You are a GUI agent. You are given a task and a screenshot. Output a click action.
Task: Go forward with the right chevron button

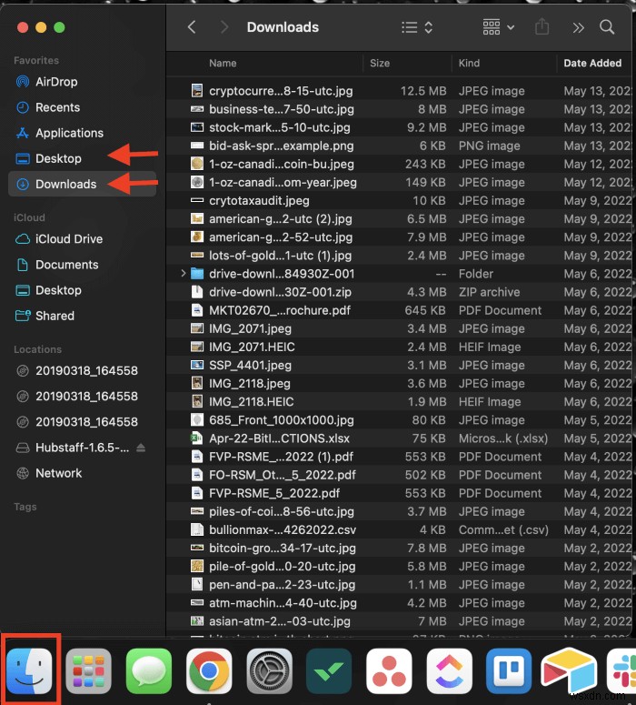224,27
